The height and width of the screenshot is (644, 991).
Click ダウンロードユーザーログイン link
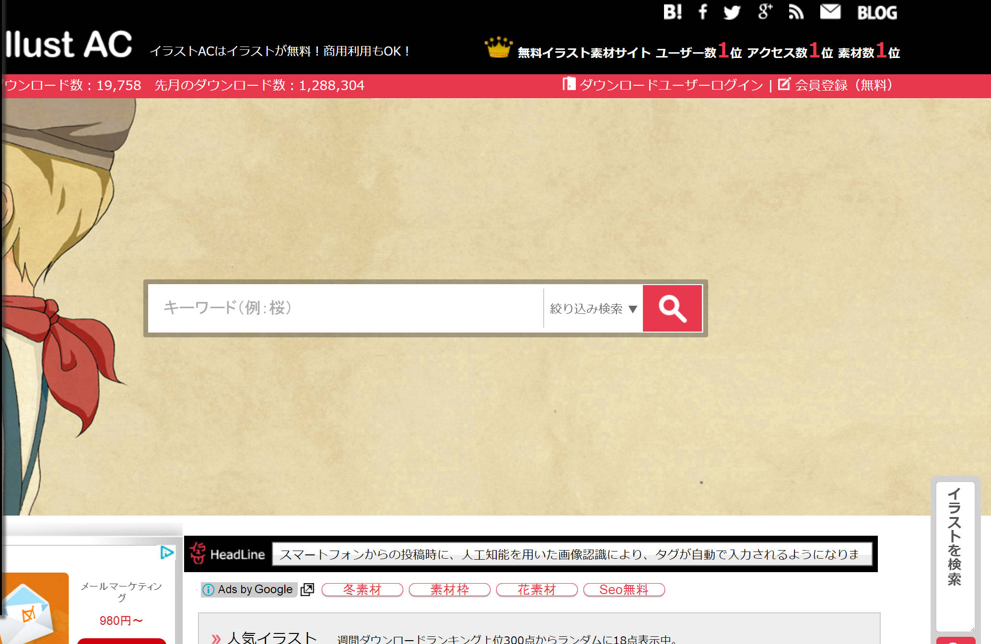(x=670, y=85)
